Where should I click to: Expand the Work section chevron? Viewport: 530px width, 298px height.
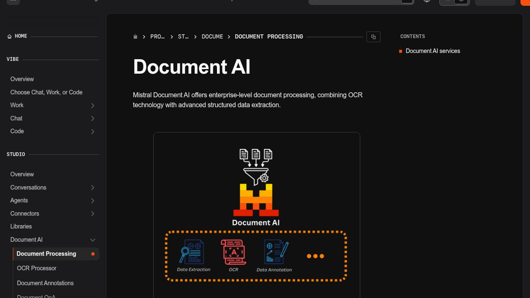[x=92, y=105]
